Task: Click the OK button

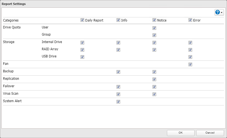Action: [181, 133]
